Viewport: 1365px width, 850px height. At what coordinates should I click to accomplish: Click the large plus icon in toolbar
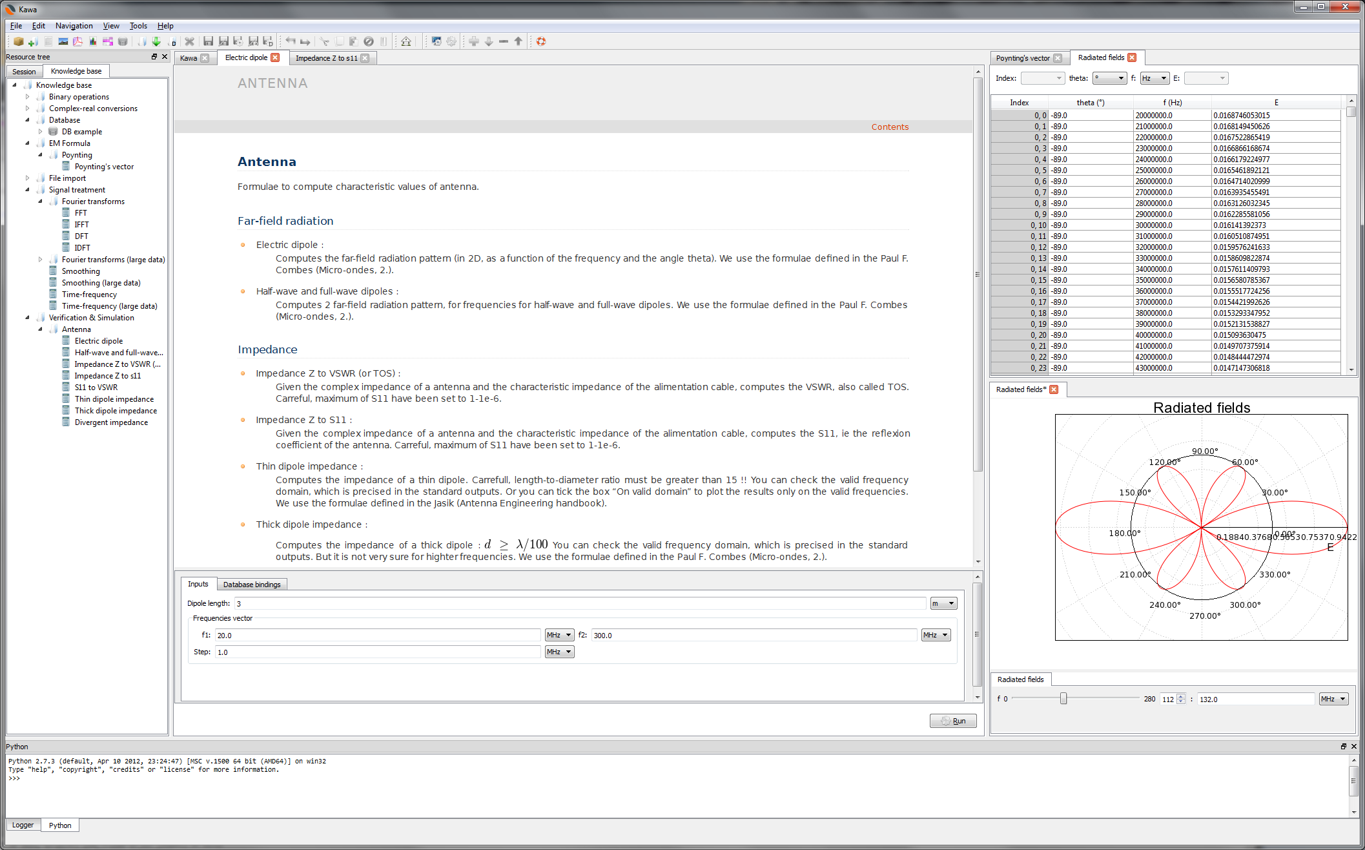pyautogui.click(x=474, y=41)
